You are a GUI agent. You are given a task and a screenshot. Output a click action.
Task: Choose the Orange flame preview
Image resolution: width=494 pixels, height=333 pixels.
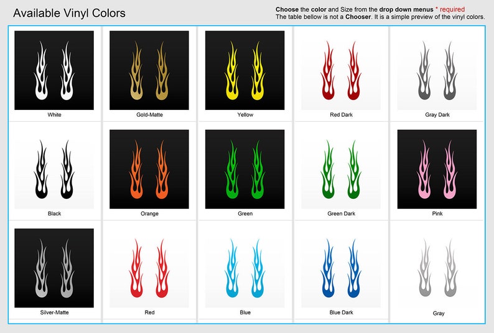point(149,169)
